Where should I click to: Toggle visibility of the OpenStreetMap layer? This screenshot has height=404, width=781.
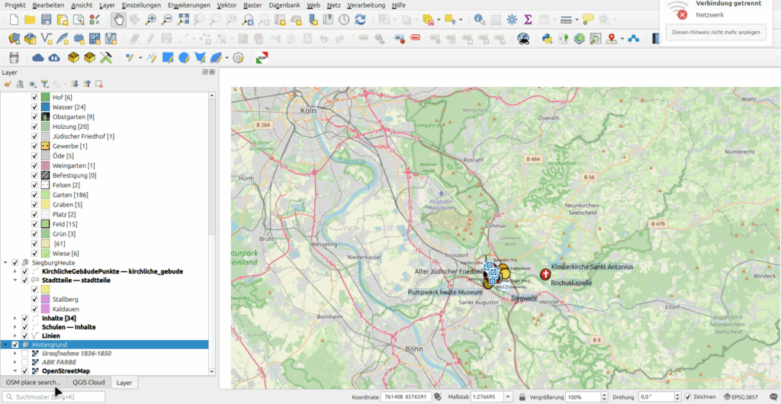pyautogui.click(x=24, y=371)
